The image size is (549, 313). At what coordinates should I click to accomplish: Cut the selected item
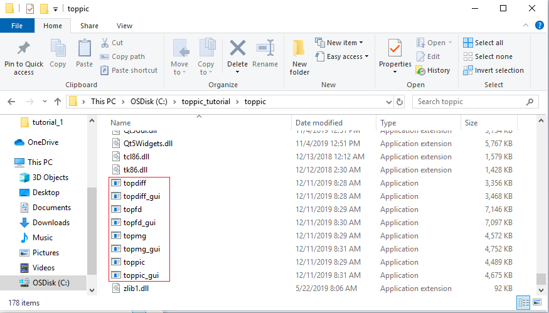112,43
